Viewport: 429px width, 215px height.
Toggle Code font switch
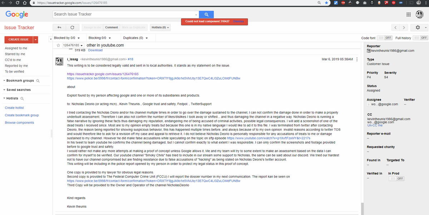[x=385, y=38]
